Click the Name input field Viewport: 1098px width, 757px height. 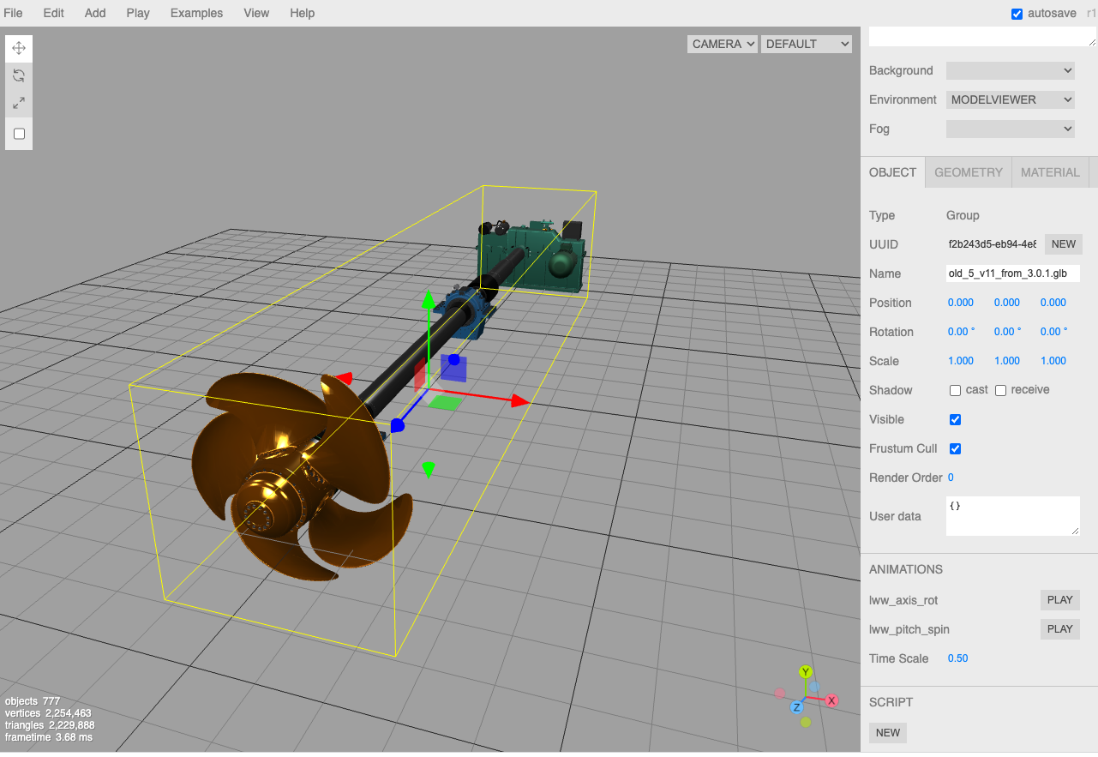(1013, 273)
